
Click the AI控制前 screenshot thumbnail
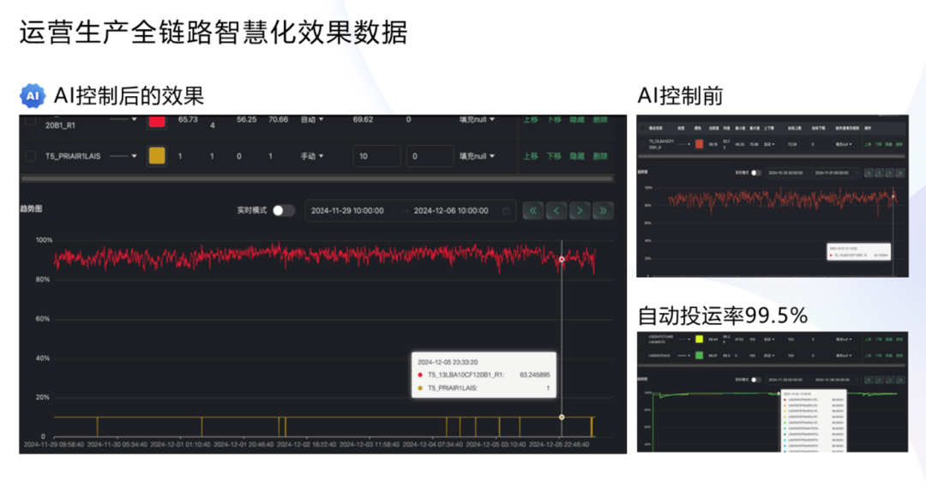click(773, 196)
